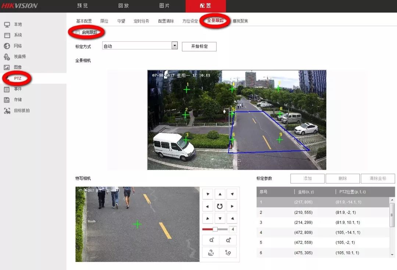397x270 pixels.
Task: Click the PTZ tilt down arrow
Action: [220, 219]
